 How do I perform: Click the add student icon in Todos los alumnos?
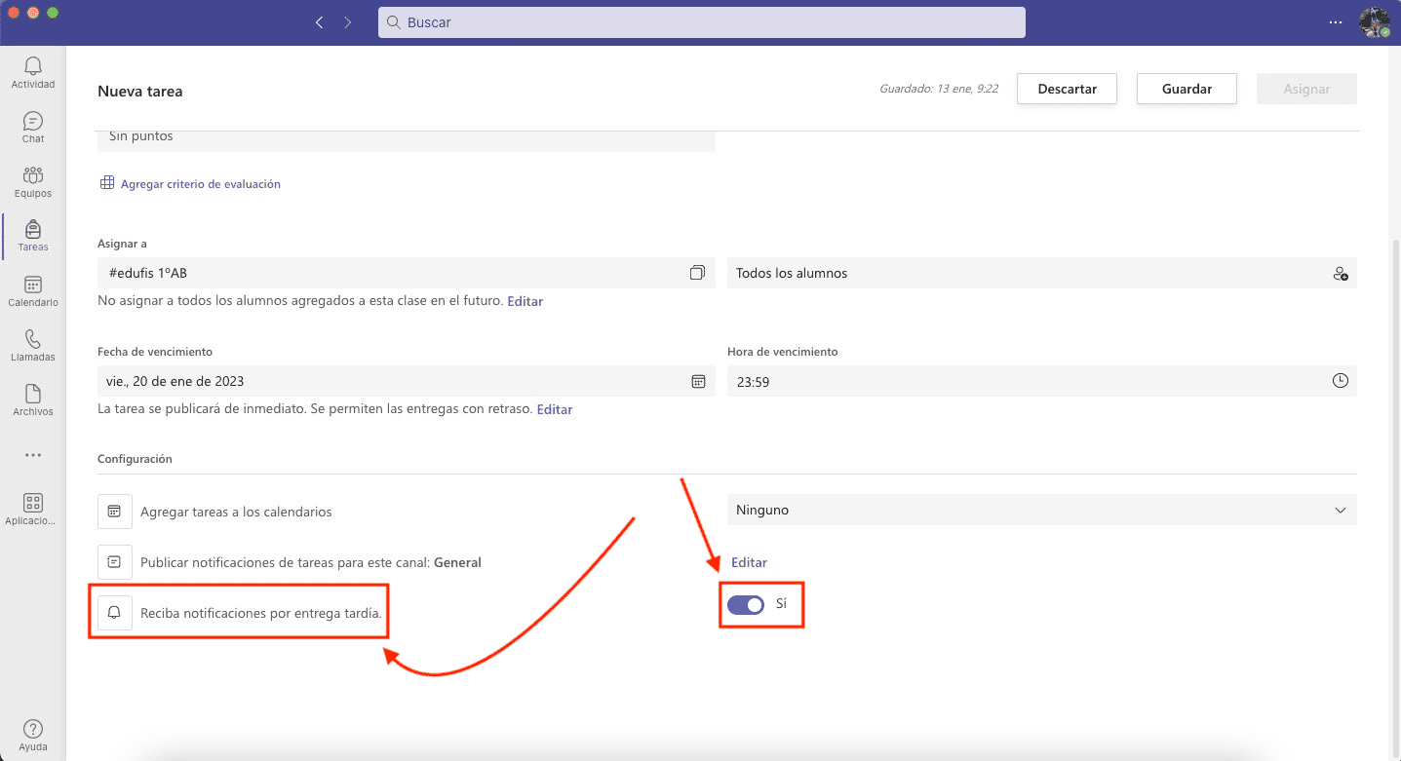tap(1341, 274)
